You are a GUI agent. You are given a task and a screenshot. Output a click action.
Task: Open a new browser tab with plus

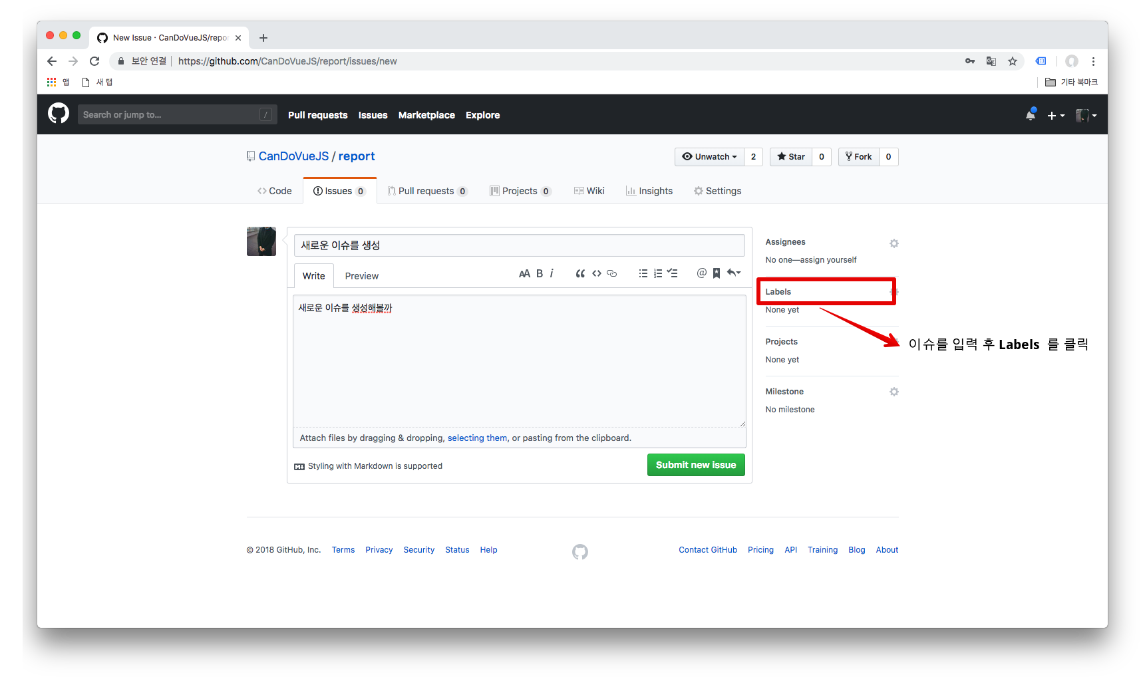(x=263, y=38)
